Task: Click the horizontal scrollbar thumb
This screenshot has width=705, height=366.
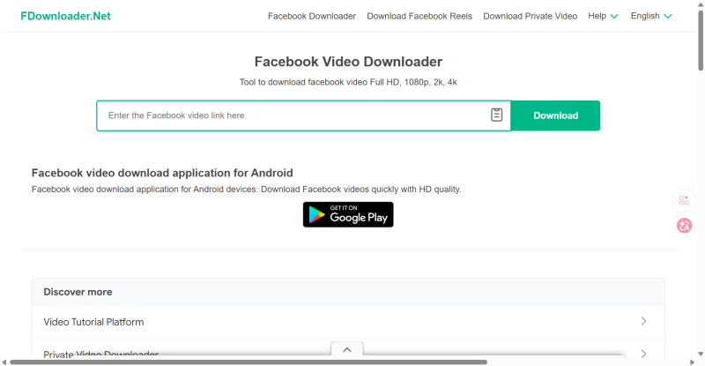Action: click(249, 362)
